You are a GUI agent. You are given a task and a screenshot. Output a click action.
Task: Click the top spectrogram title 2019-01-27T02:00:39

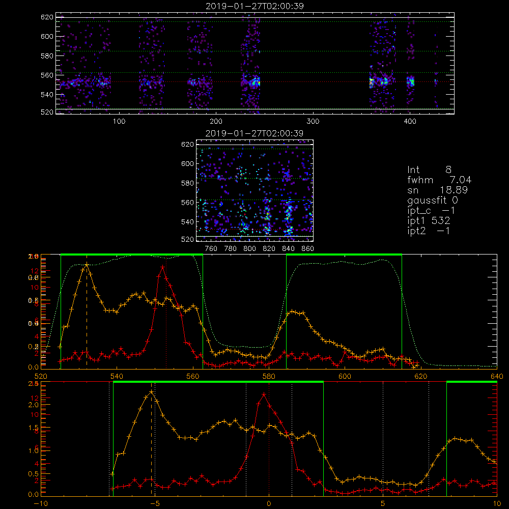coord(254,6)
